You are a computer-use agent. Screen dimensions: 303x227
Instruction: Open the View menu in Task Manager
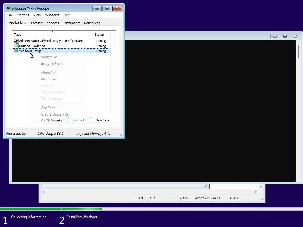click(x=37, y=15)
